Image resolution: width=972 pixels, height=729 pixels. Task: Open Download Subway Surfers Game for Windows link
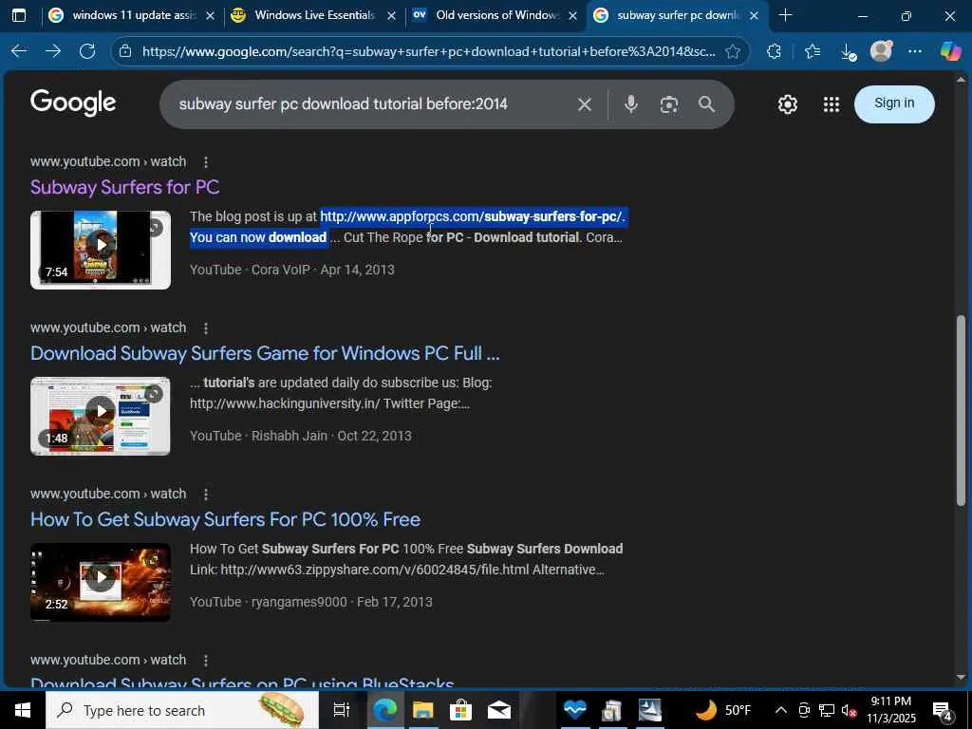[265, 353]
